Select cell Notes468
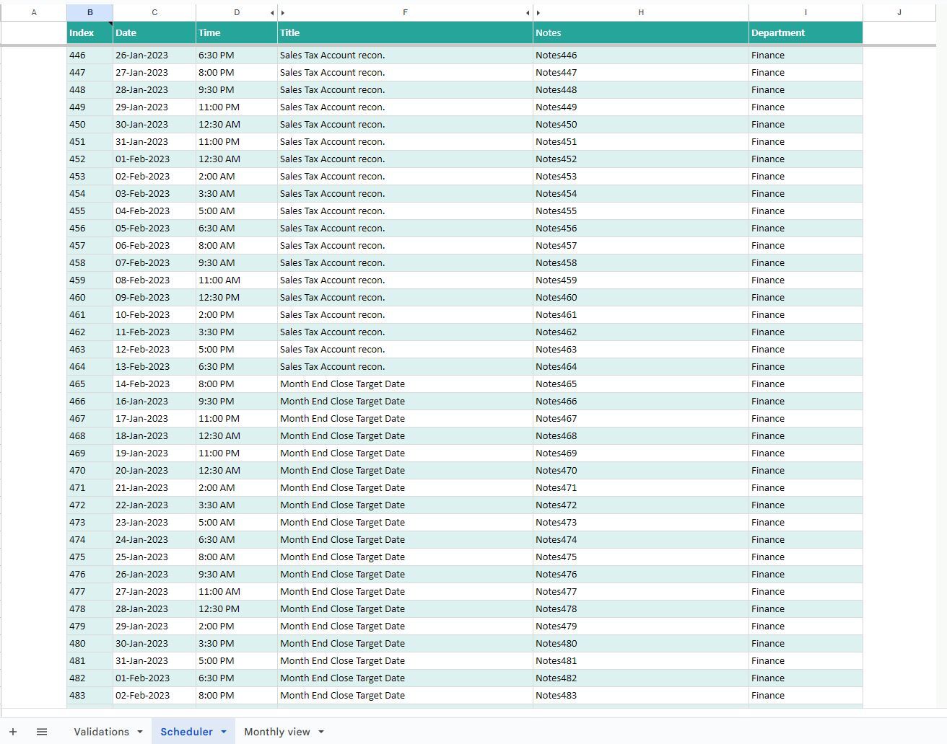The height and width of the screenshot is (744, 947). click(641, 436)
